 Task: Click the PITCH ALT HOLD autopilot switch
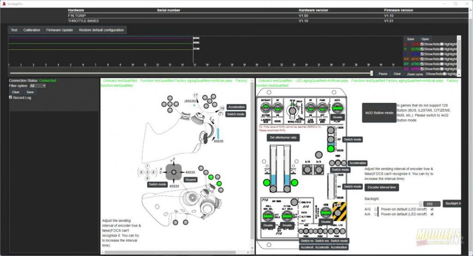pos(287,216)
